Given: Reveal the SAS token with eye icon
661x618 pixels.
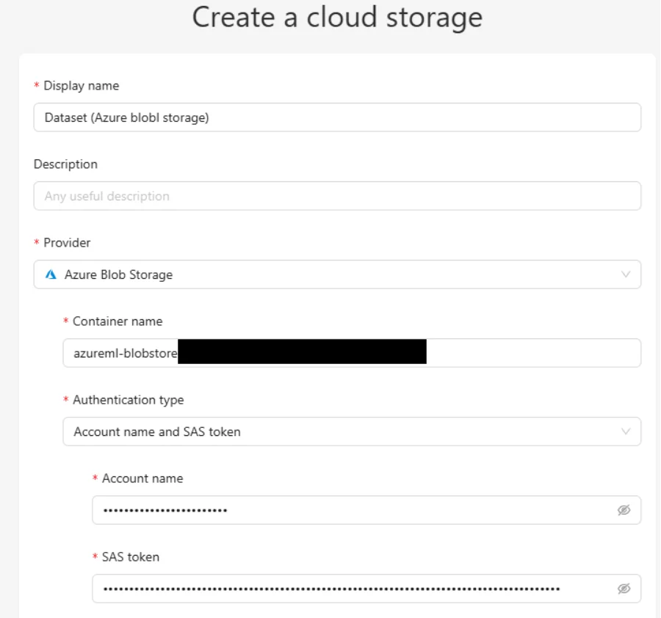Looking at the screenshot, I should pyautogui.click(x=624, y=589).
